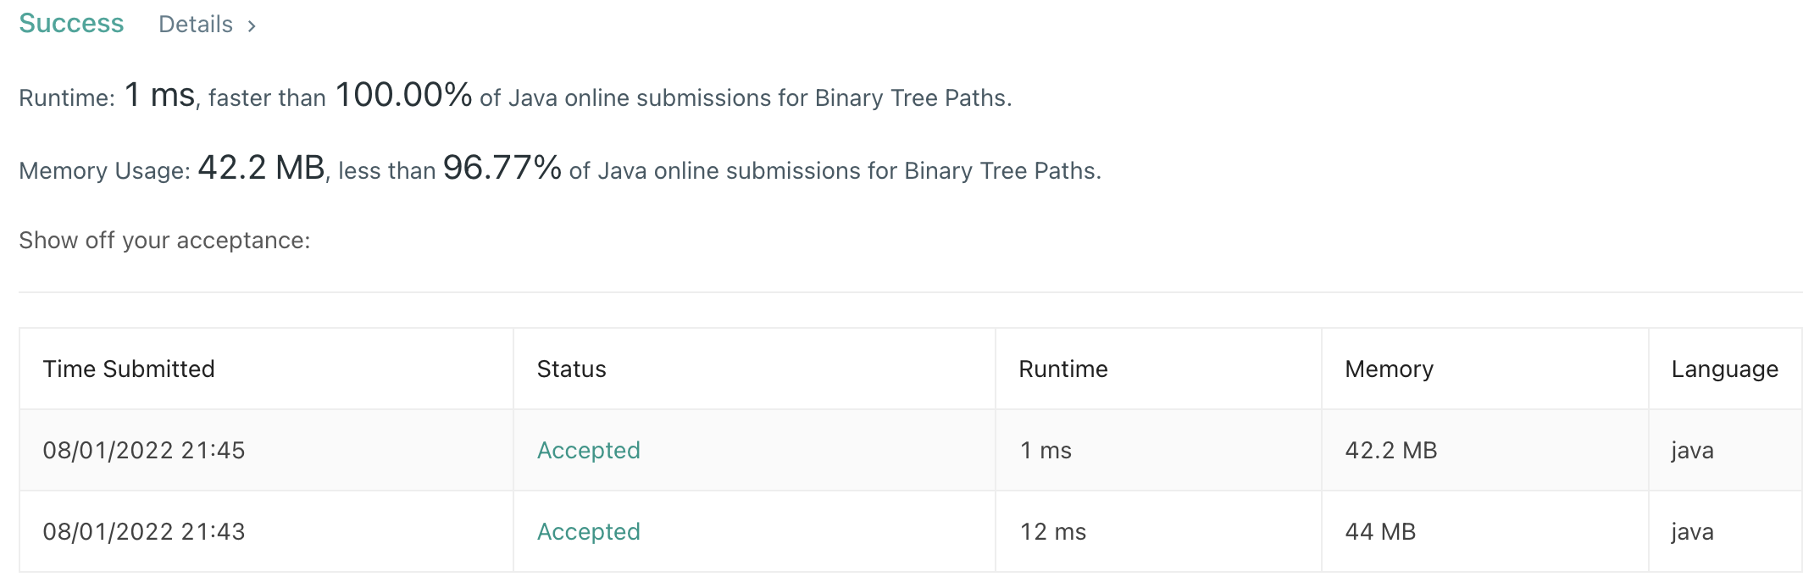Click the Status column header
Image resolution: width=1803 pixels, height=588 pixels.
click(x=571, y=369)
